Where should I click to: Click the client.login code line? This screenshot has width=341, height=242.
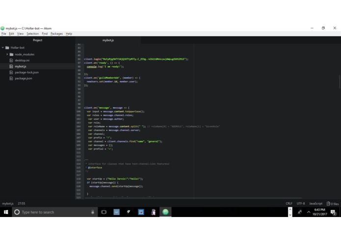click(136, 59)
